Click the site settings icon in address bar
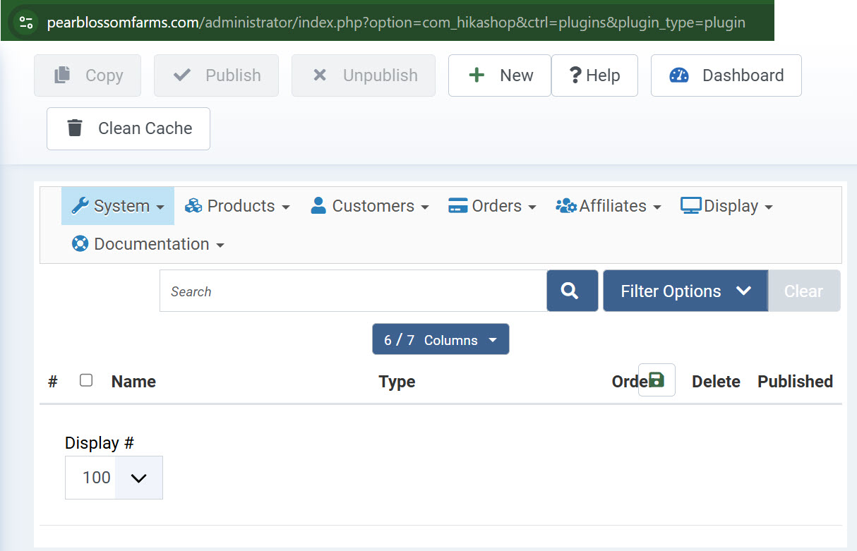Screen dimensions: 857x551 pos(26,22)
